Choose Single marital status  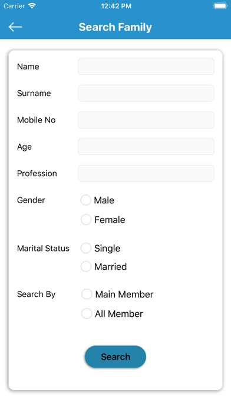click(x=86, y=248)
